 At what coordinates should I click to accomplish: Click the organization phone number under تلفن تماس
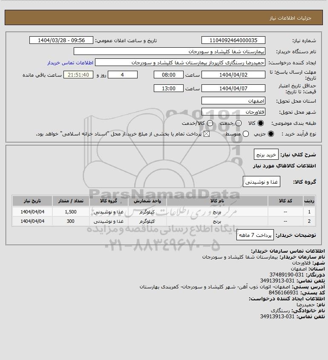277,281
